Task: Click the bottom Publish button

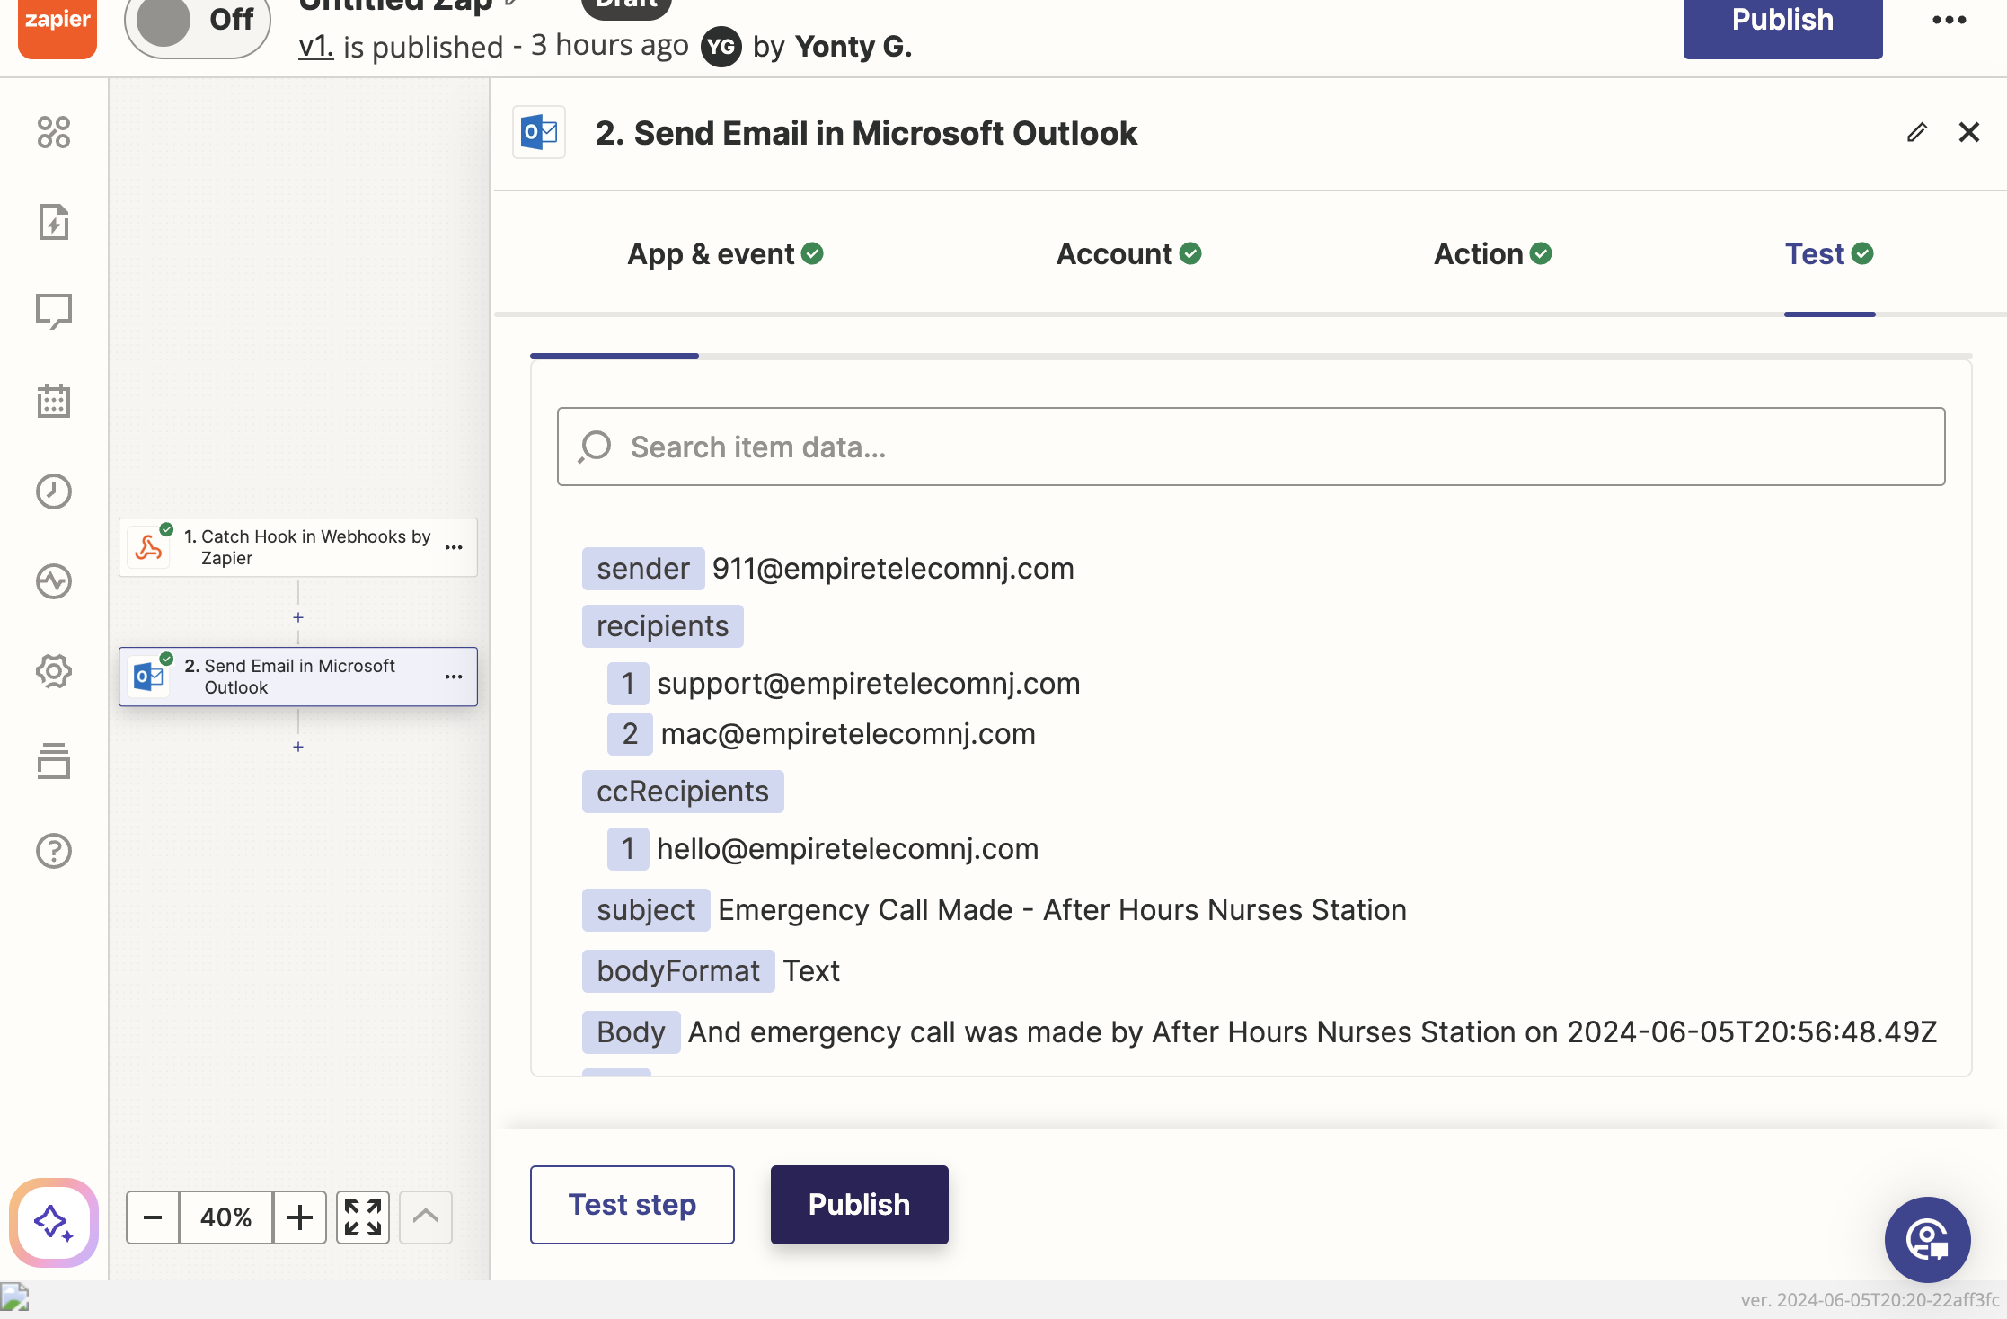Action: 860,1205
